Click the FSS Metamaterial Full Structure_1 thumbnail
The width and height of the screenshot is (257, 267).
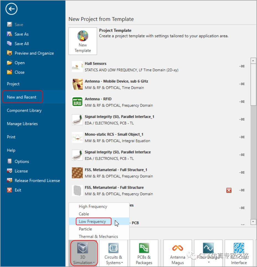tap(77, 173)
